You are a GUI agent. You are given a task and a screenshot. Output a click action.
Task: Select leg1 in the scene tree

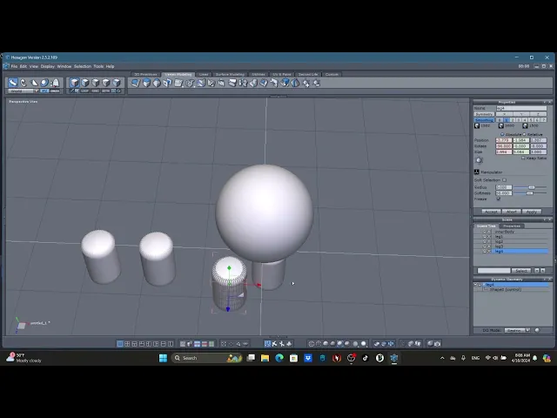[499, 237]
